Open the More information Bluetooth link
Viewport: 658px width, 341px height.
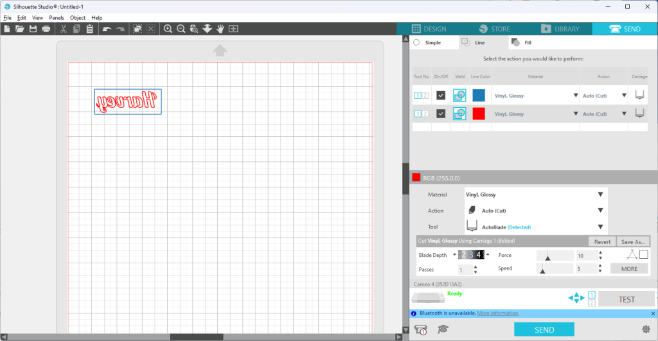[x=498, y=313]
